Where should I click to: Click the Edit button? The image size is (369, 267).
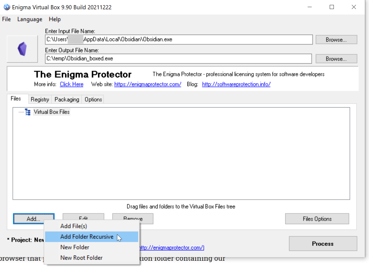(x=83, y=216)
